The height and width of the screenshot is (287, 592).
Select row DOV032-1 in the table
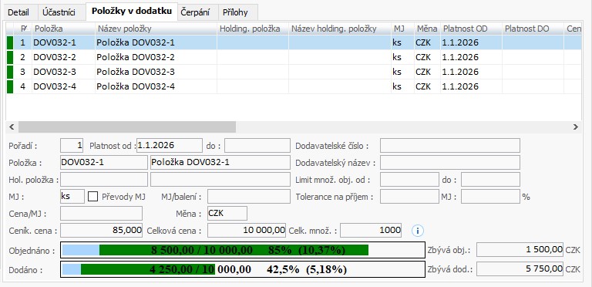point(294,42)
